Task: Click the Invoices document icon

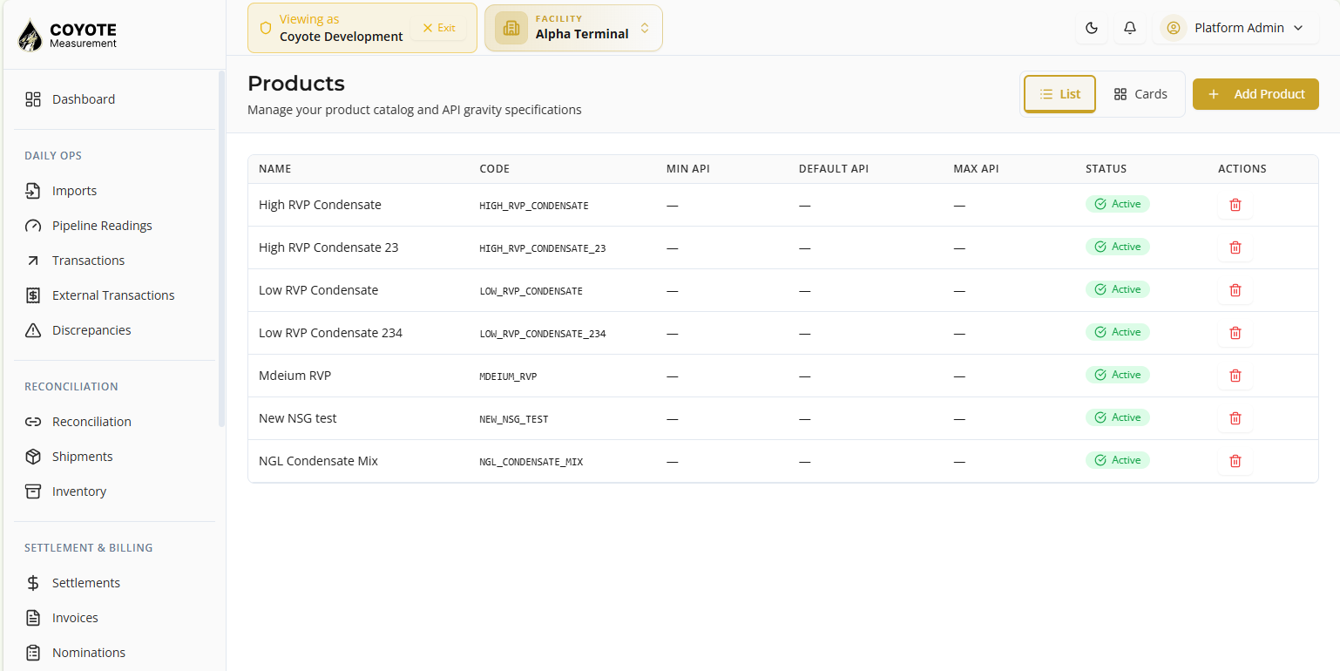Action: (x=33, y=618)
